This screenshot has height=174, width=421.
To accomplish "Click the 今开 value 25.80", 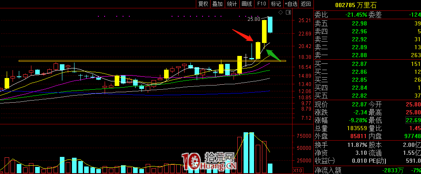I will (x=413, y=104).
